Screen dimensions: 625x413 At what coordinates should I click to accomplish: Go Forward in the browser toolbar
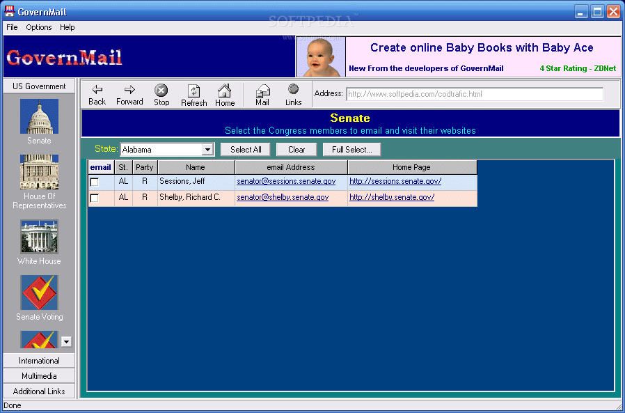pyautogui.click(x=129, y=95)
